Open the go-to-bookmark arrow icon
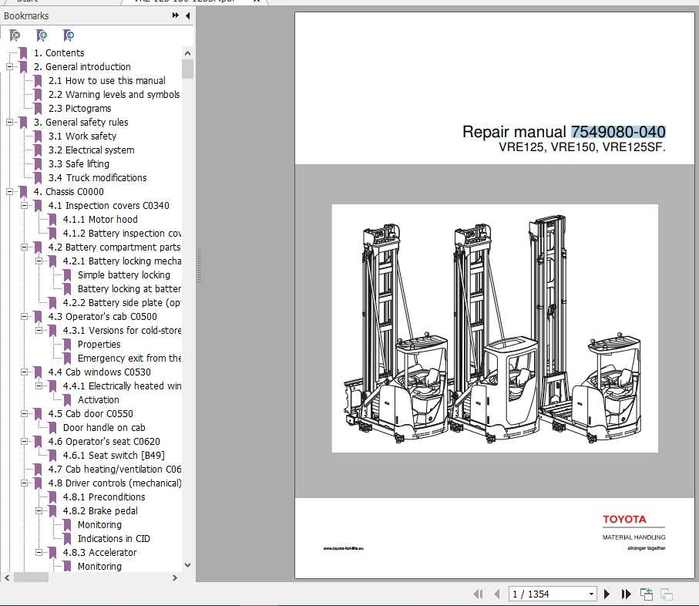 coord(69,35)
